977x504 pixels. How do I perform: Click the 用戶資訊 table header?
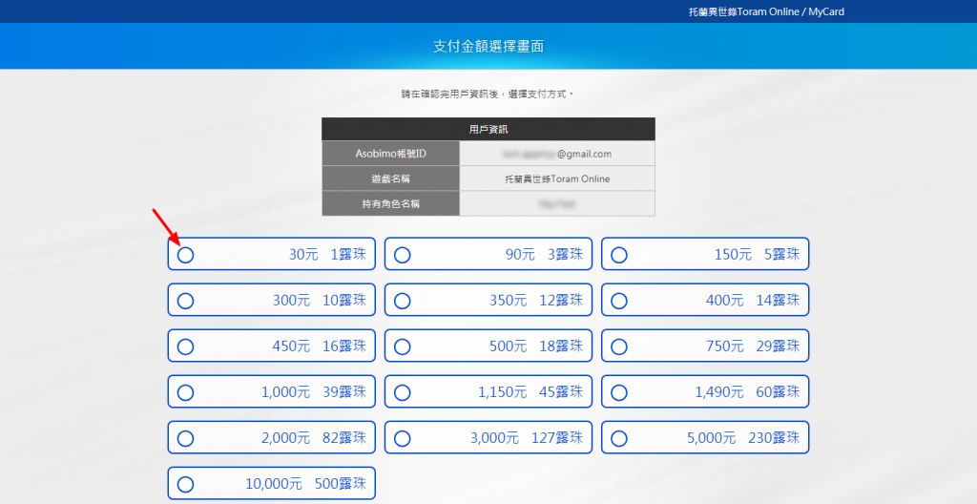click(488, 129)
